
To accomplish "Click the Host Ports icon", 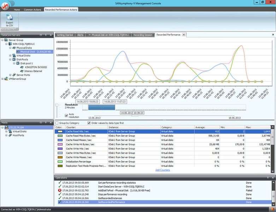I will pos(10,135).
